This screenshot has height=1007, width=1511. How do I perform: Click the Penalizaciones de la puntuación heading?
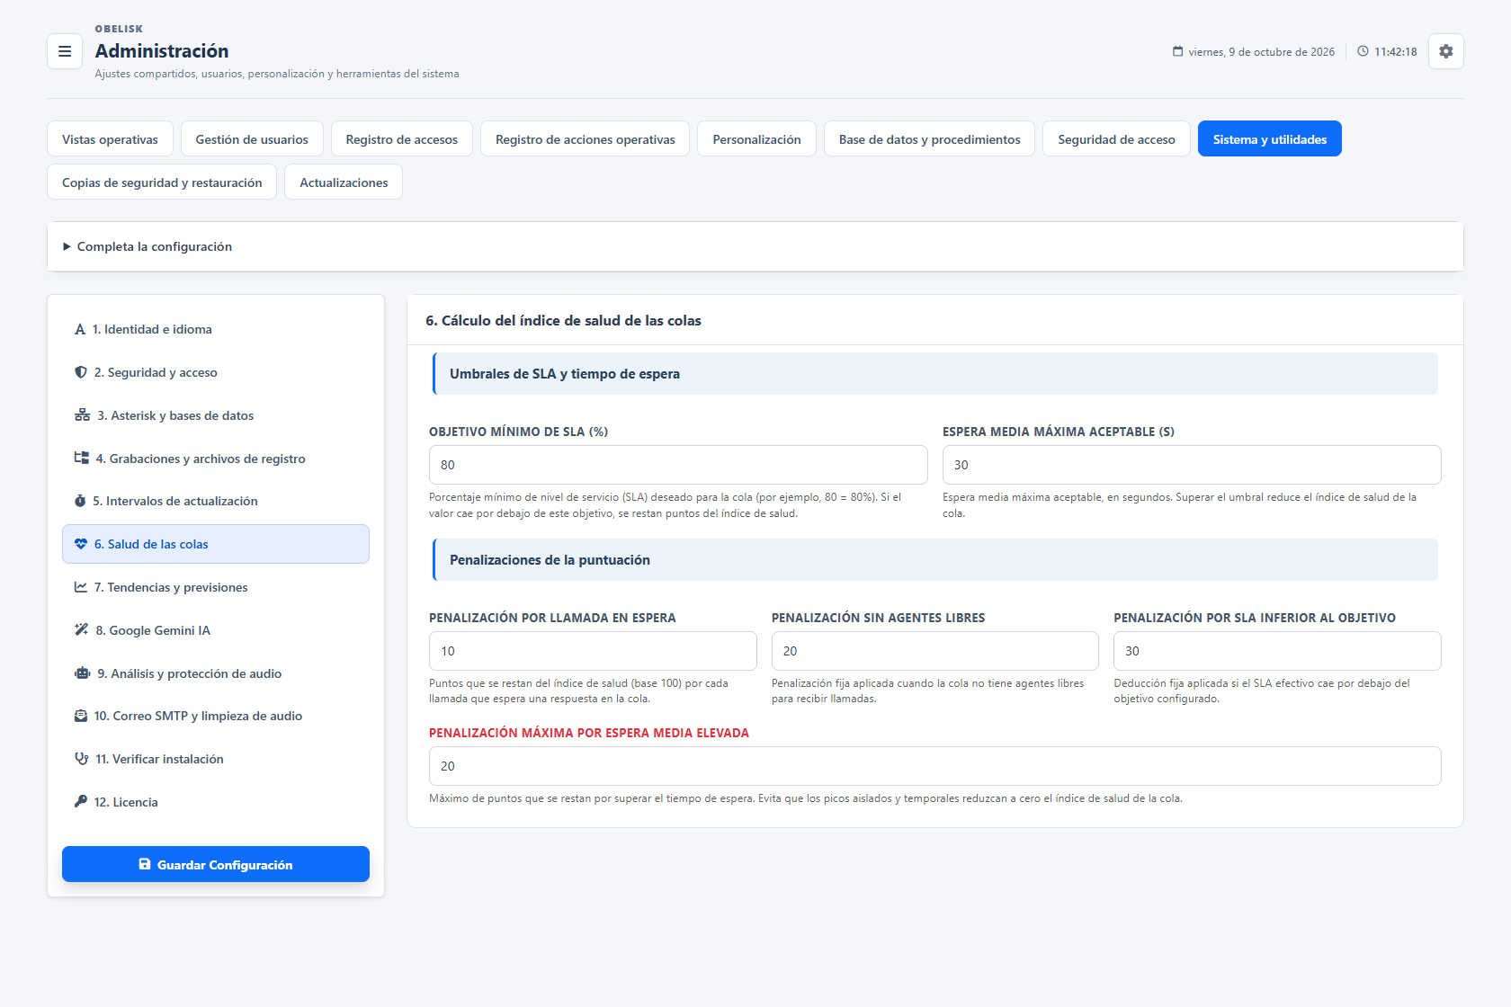click(x=550, y=560)
